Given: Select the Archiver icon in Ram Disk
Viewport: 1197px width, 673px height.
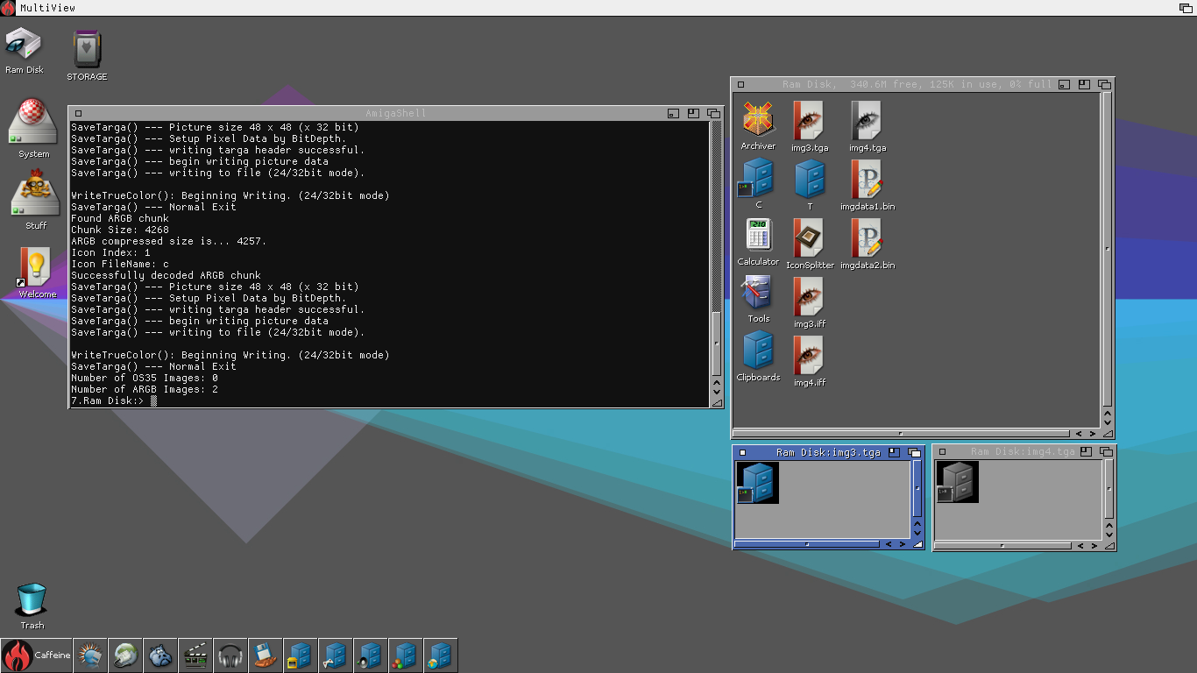Looking at the screenshot, I should pyautogui.click(x=758, y=120).
